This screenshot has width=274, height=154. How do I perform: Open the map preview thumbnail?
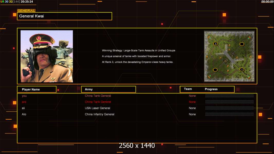pyautogui.click(x=229, y=56)
